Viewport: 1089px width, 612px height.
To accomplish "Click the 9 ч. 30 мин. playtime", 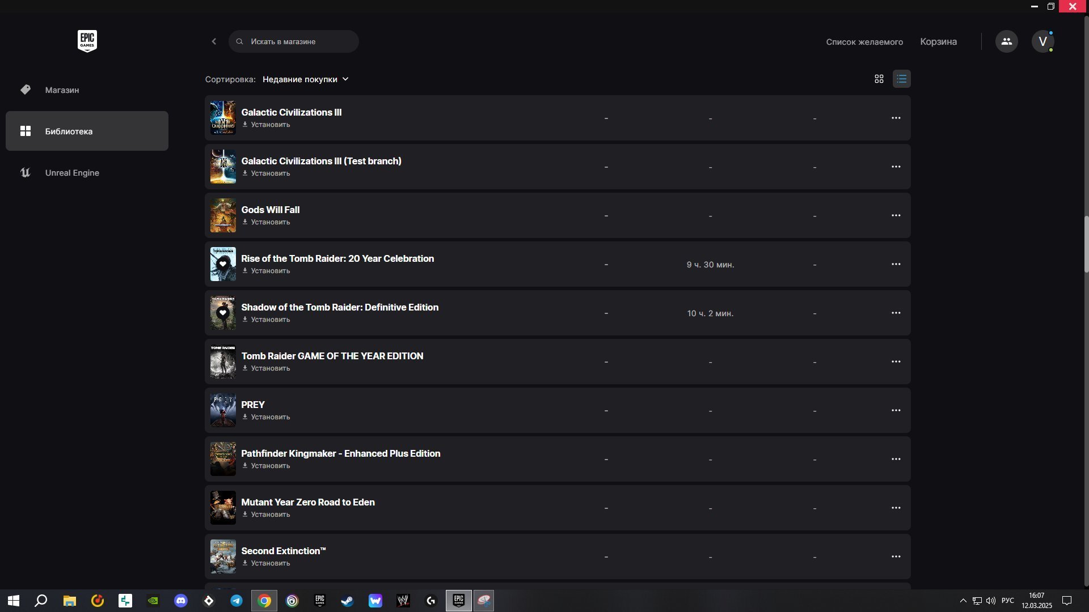I will pos(710,265).
